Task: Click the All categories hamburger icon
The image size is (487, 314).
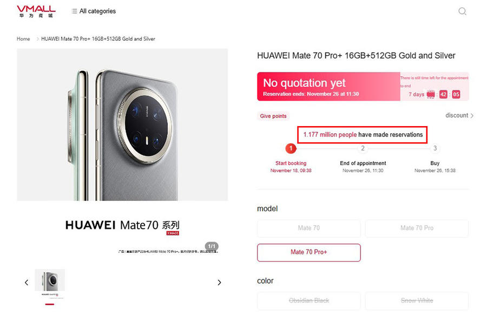Action: coord(74,11)
